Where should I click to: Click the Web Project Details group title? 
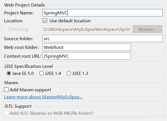pyautogui.click(x=24, y=5)
